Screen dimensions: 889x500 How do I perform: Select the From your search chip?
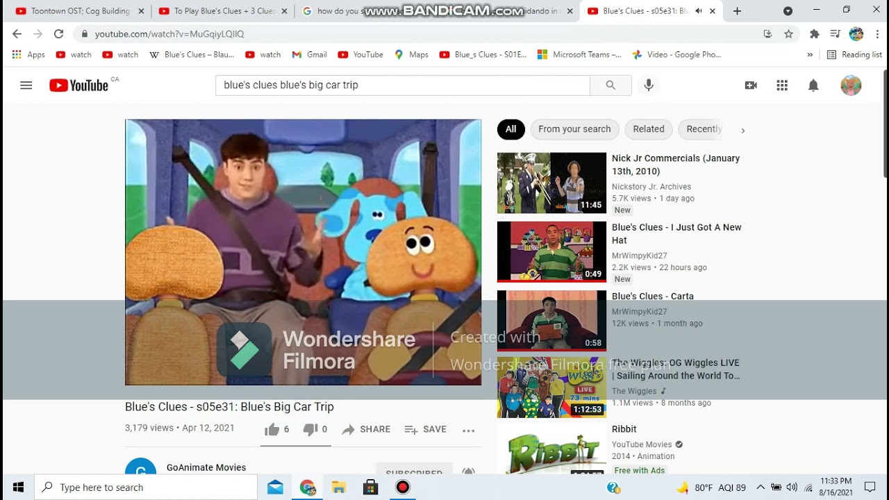[x=574, y=129]
